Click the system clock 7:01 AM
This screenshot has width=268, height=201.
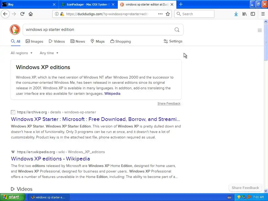258,197
